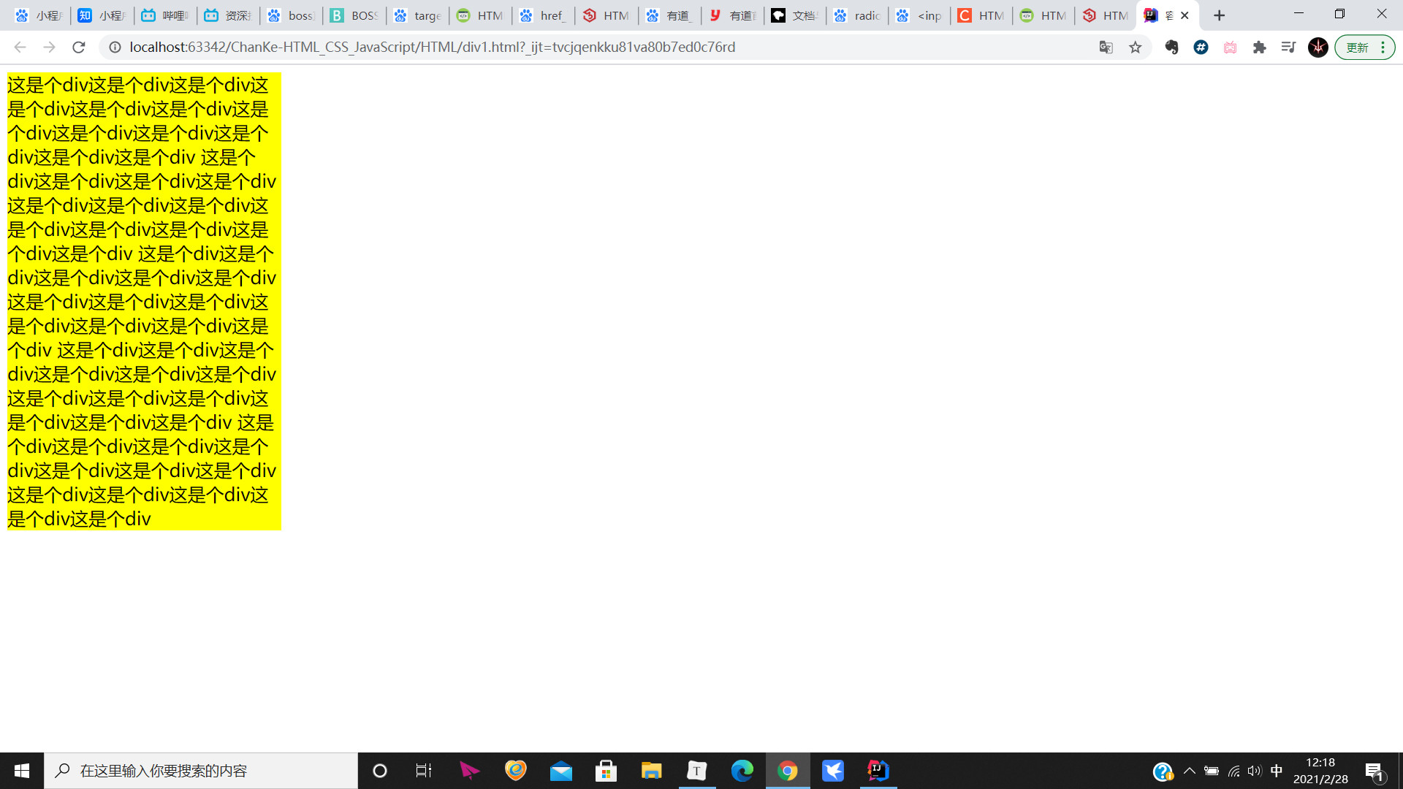Click the 更新 update button

(x=1357, y=47)
